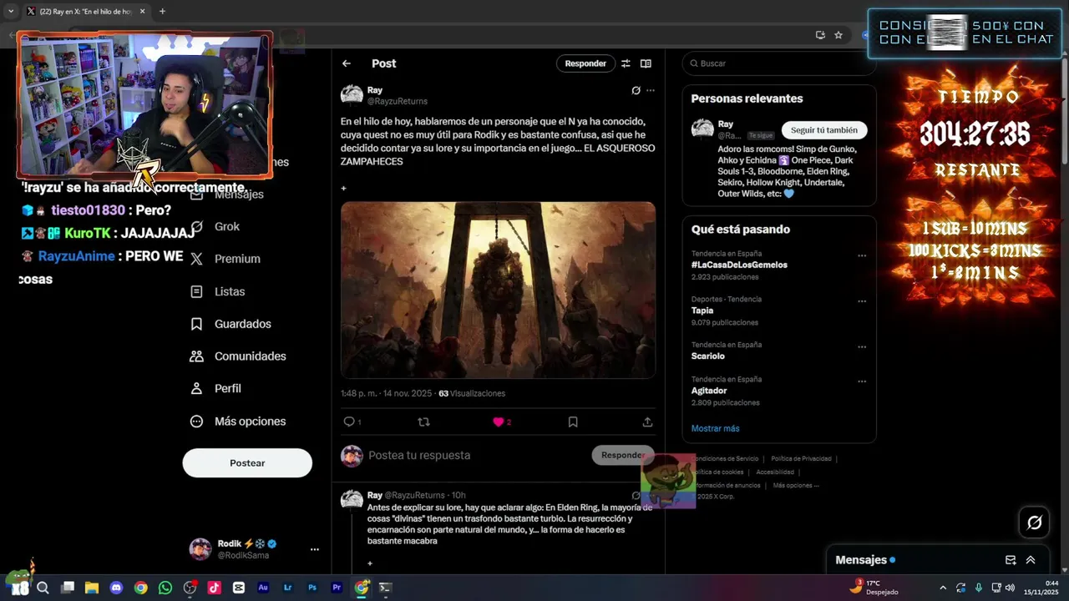Toggle the bookmark icon under post
Screen dimensions: 1069x601
pyautogui.click(x=573, y=422)
